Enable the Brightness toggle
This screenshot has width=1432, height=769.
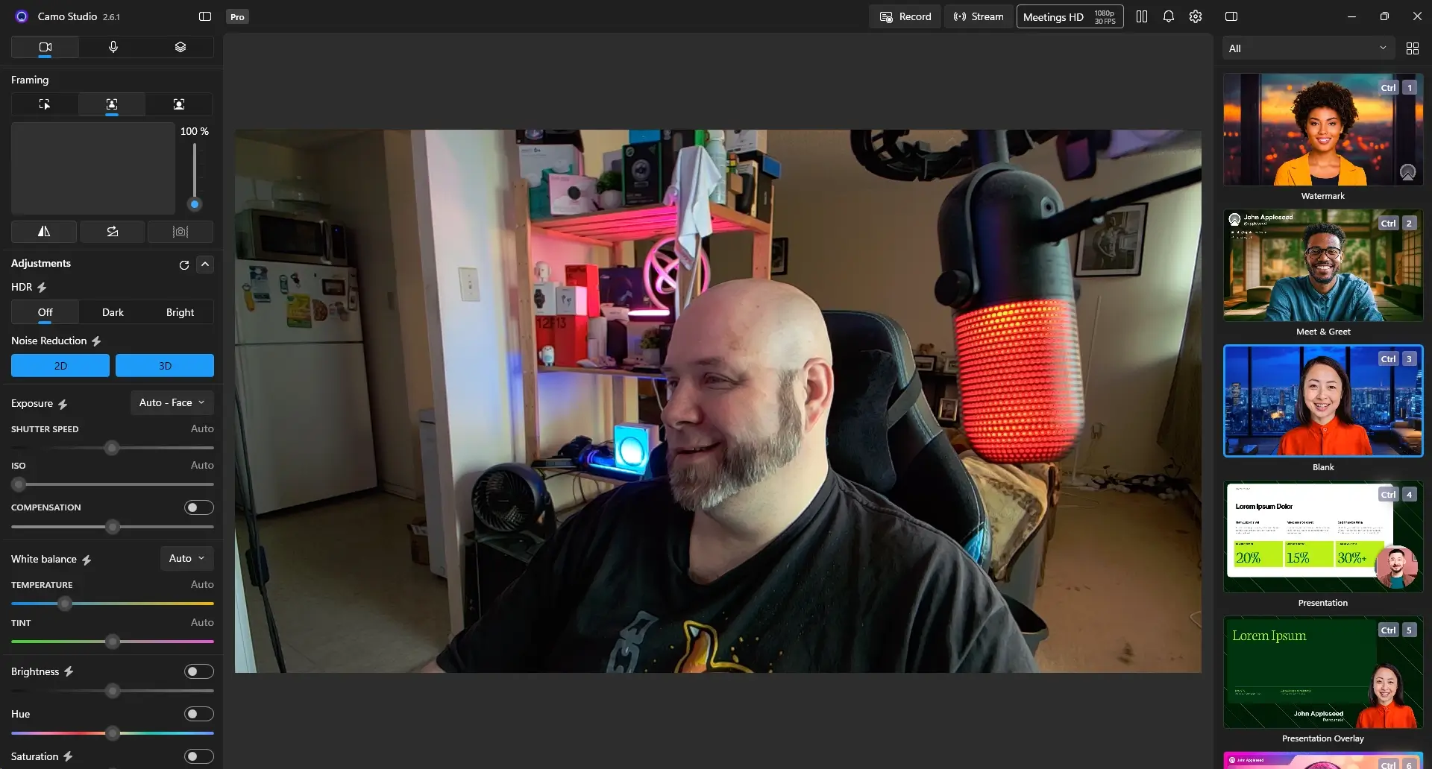click(x=199, y=671)
